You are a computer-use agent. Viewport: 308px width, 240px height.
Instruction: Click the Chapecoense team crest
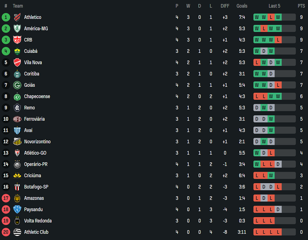pyautogui.click(x=17, y=96)
